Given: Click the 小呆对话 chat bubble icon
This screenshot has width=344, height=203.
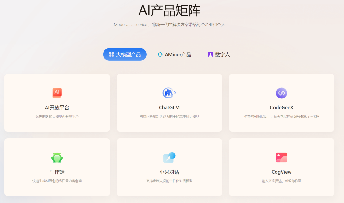Looking at the screenshot, I should click(x=169, y=157).
